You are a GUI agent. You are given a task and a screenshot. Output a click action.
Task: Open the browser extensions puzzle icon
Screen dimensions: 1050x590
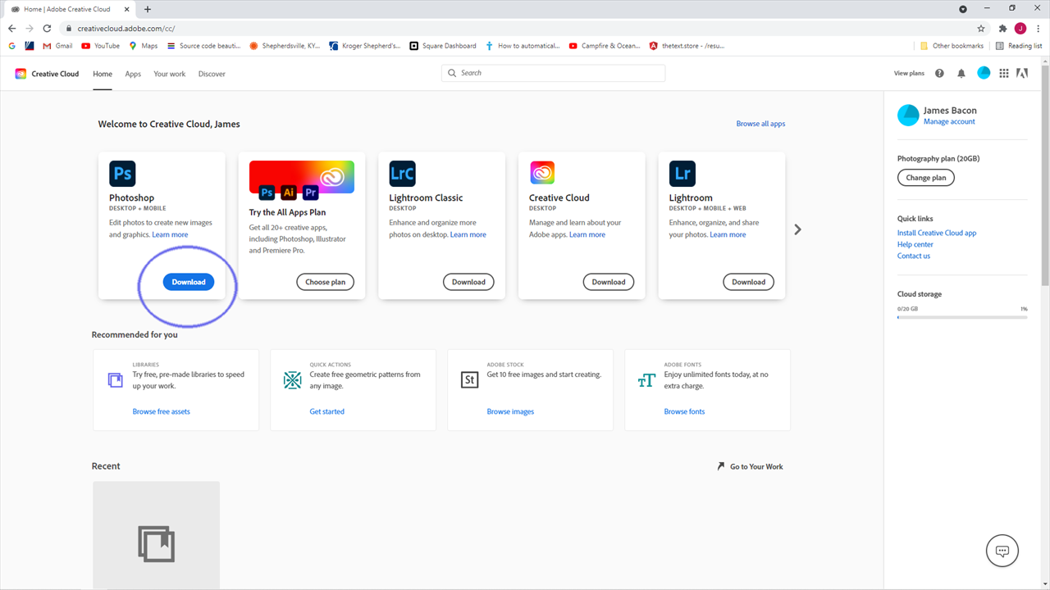coord(1002,28)
